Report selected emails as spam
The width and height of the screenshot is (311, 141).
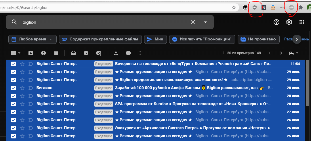(x=43, y=53)
